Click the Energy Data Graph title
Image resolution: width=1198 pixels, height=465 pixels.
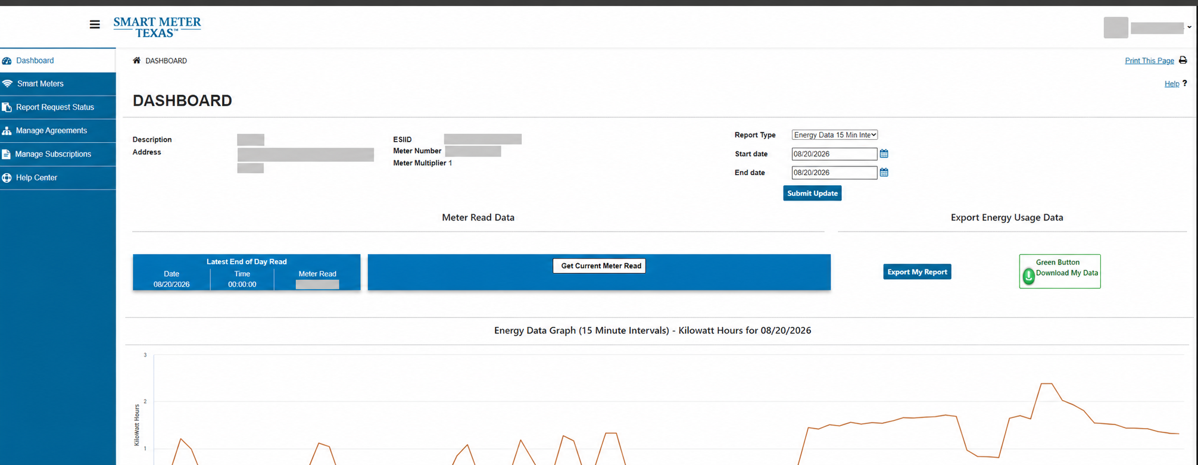(653, 330)
